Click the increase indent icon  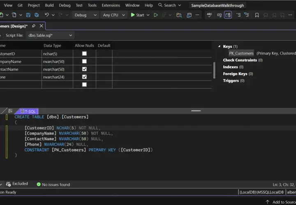coord(247,15)
